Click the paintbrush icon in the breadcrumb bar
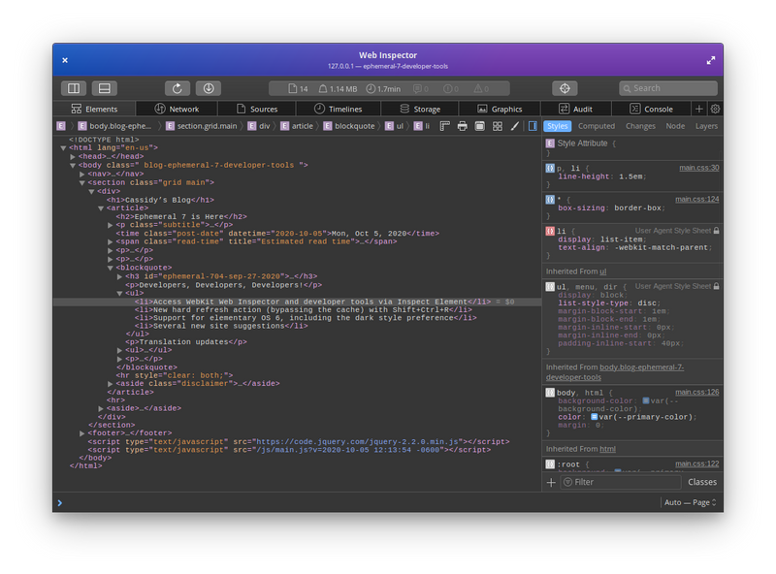Screen dimensions: 776x574 click(x=515, y=126)
